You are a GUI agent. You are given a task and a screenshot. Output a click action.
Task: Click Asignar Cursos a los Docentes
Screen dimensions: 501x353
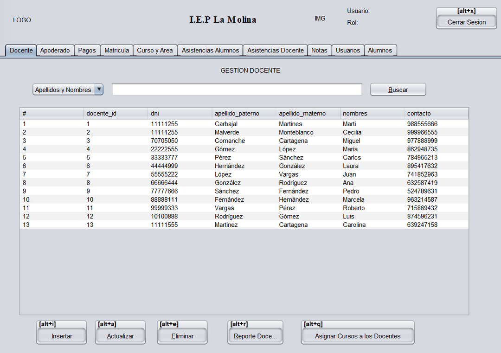click(357, 336)
